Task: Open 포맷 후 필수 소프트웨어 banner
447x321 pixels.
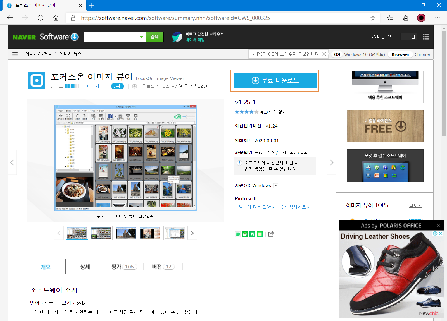Action: [x=385, y=166]
